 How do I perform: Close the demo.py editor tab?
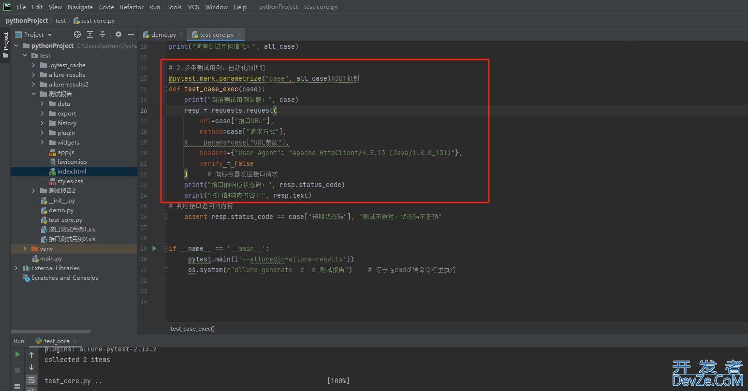181,34
